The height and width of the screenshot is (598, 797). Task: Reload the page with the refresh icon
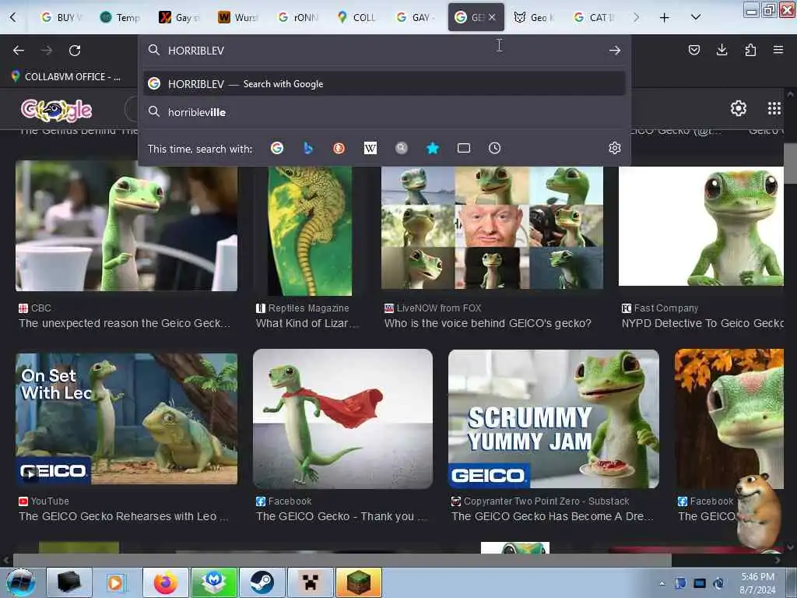(75, 51)
